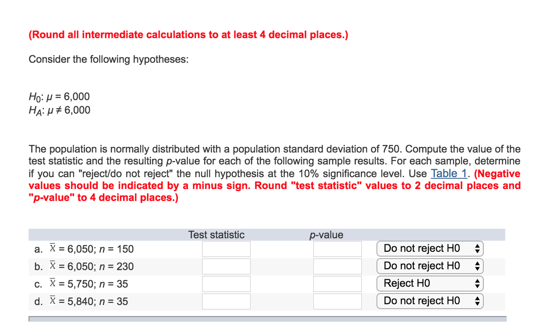Focus the p-value box for row b
This screenshot has height=336, width=560.
pos(337,267)
